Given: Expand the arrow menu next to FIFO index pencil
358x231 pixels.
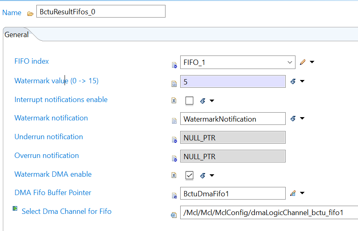Looking at the screenshot, I should coord(312,62).
